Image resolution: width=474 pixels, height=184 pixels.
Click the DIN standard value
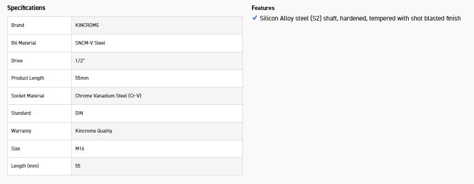[x=79, y=113]
